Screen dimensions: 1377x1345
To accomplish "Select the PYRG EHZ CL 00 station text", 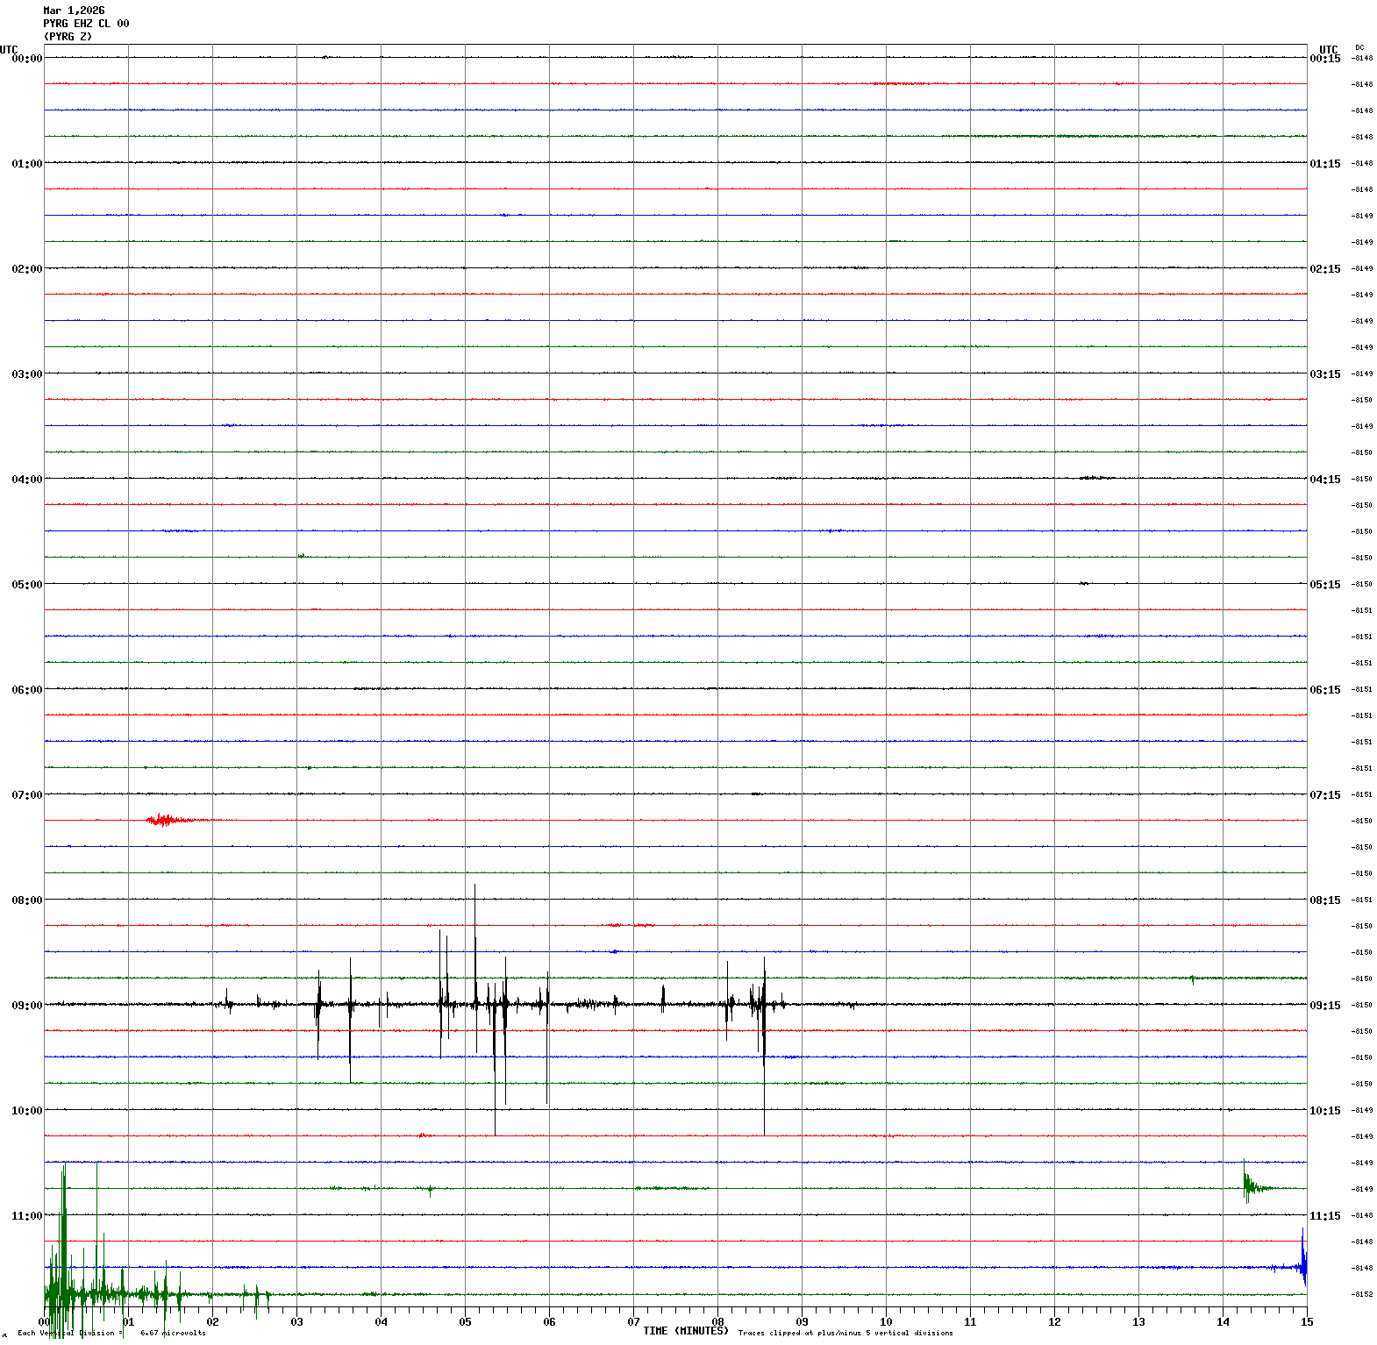I will click(86, 24).
